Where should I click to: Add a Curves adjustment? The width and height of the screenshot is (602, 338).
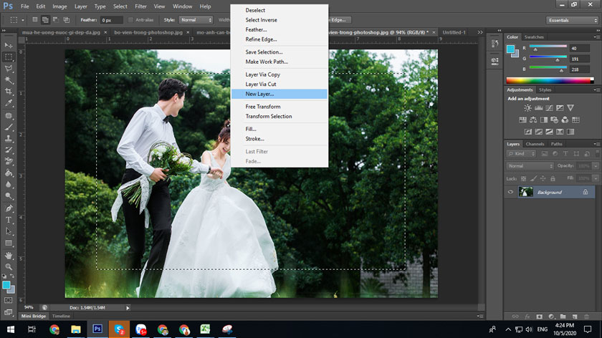tap(550, 108)
